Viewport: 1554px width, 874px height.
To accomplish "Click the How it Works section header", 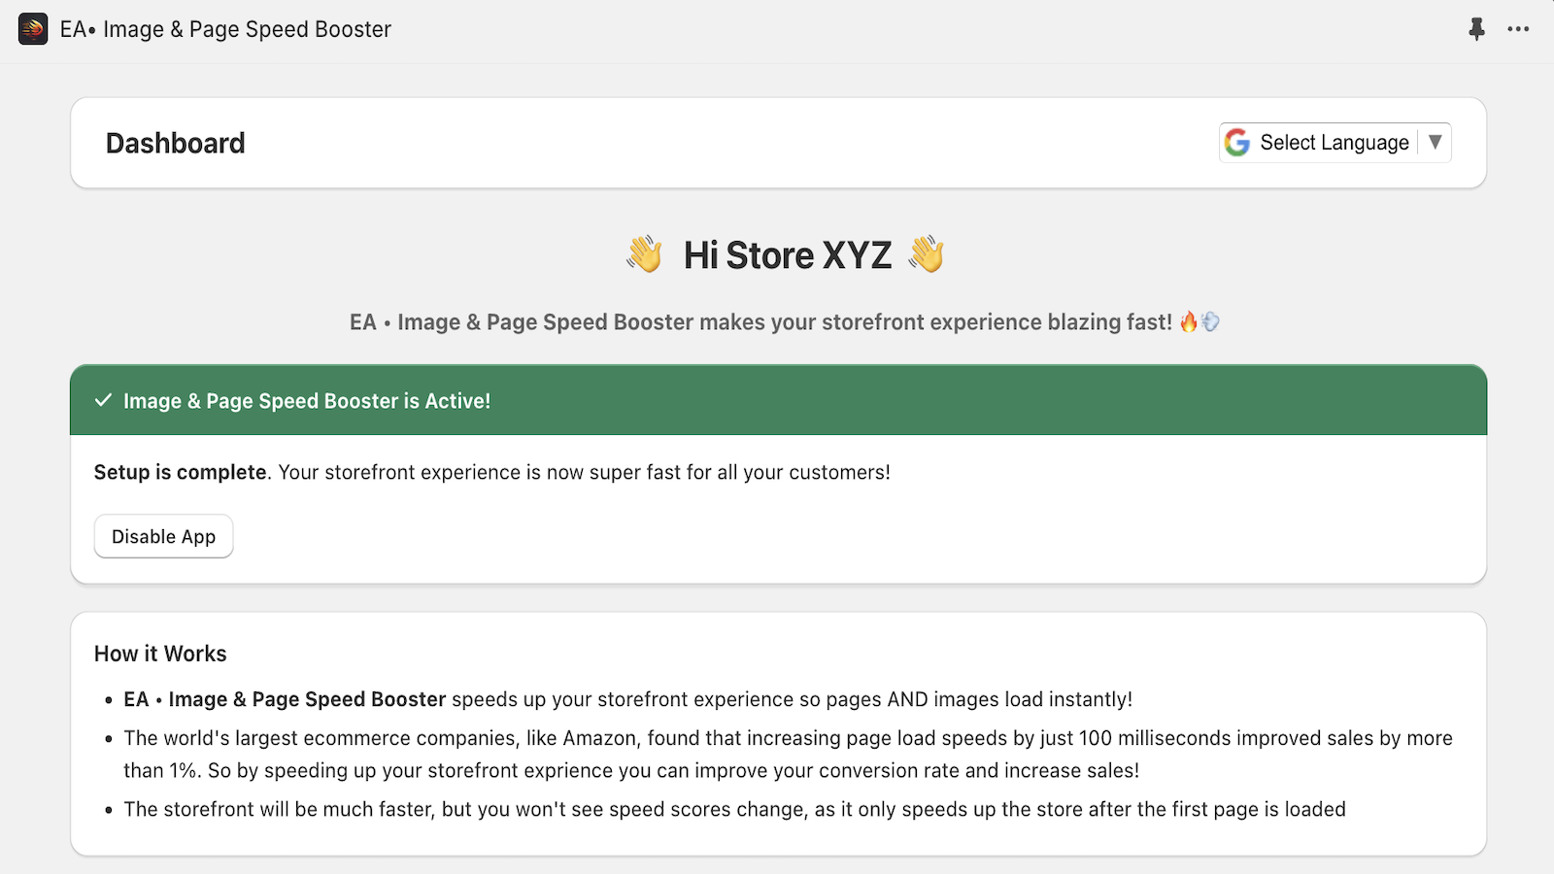I will click(159, 654).
